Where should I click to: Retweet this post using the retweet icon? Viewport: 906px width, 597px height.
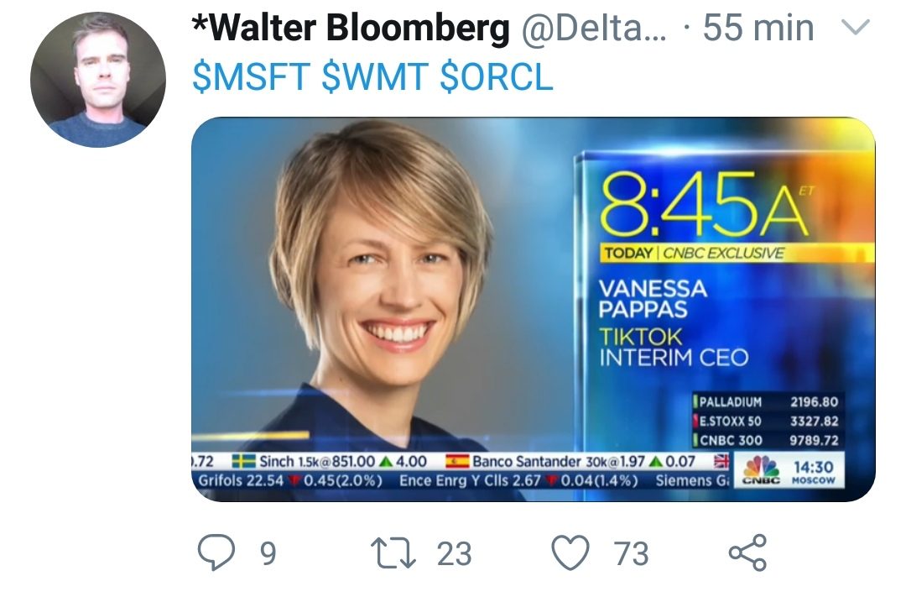393,553
